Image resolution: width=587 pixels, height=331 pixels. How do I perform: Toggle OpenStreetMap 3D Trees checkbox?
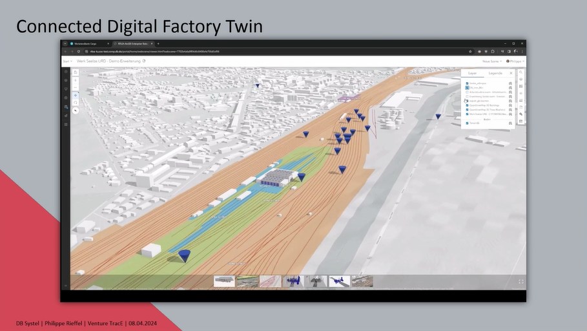pyautogui.click(x=467, y=110)
